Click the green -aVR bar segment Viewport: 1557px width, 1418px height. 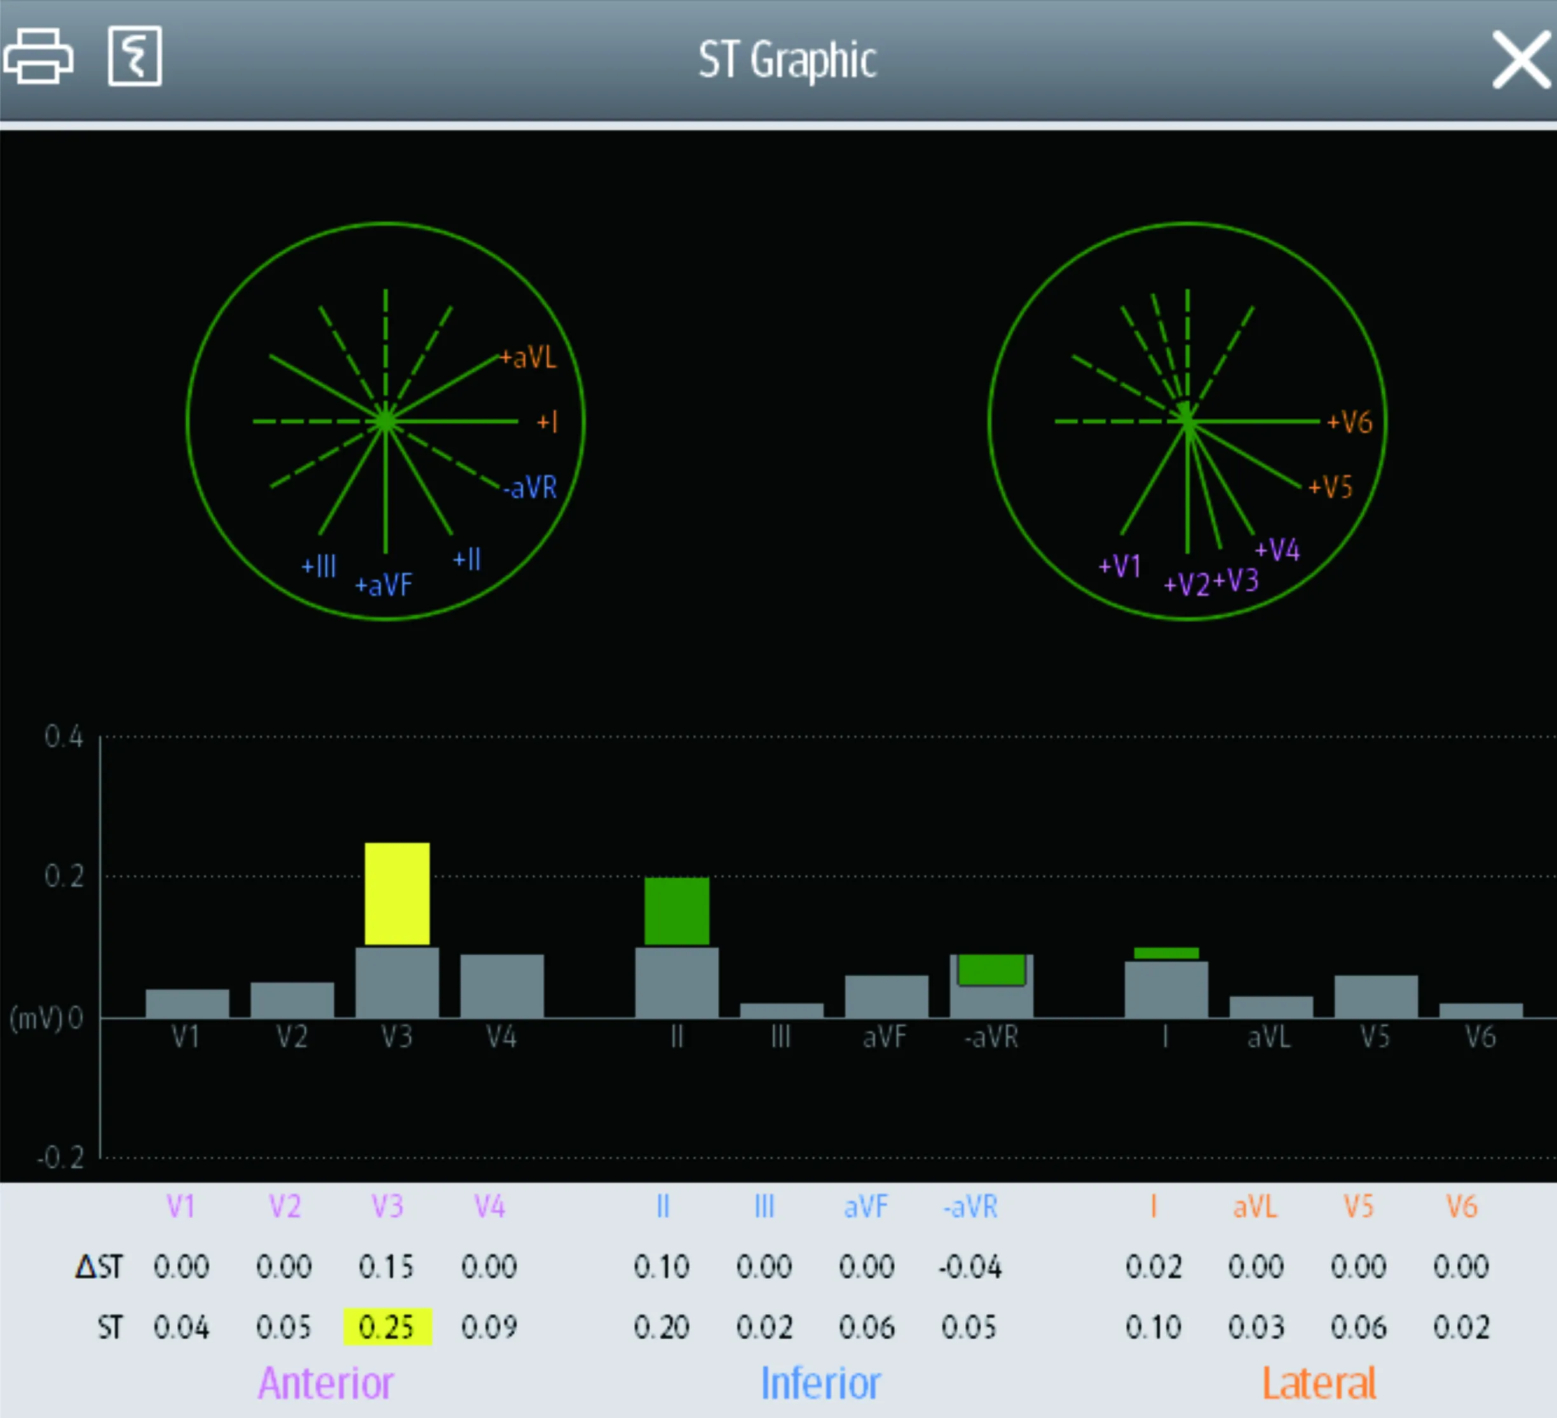pos(991,969)
